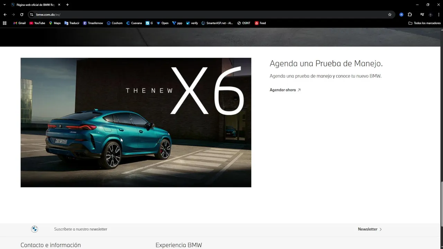Open the ppp bookmark
The height and width of the screenshot is (249, 443).
tap(177, 23)
